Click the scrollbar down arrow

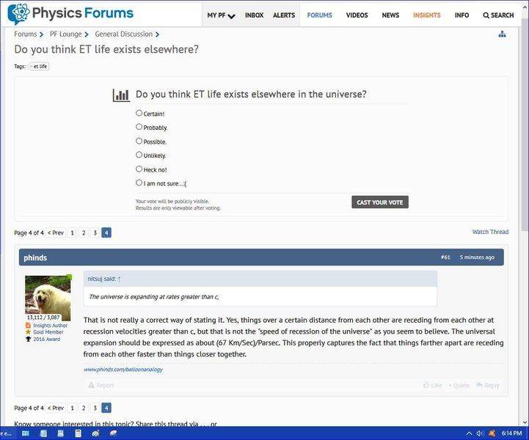coord(525,422)
